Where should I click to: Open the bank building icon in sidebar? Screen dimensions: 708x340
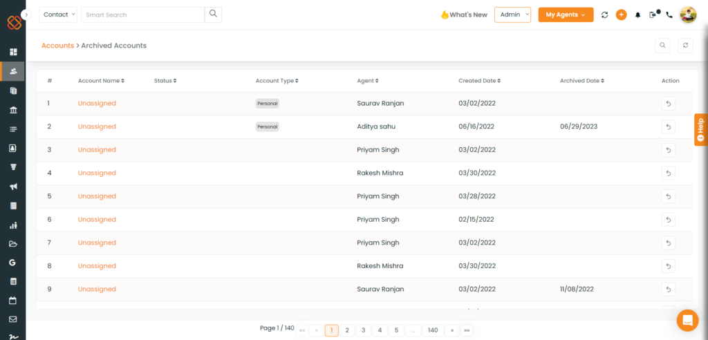[x=12, y=110]
